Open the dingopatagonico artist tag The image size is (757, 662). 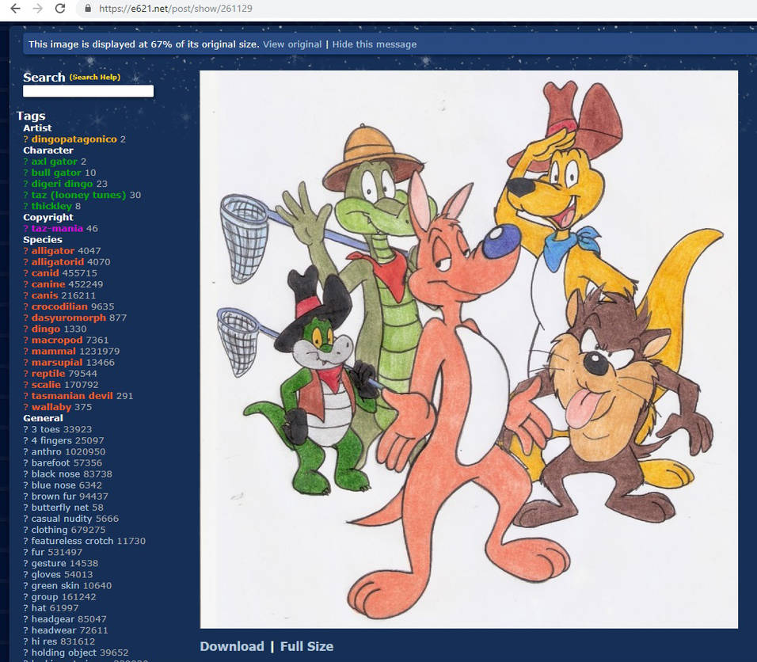point(74,139)
